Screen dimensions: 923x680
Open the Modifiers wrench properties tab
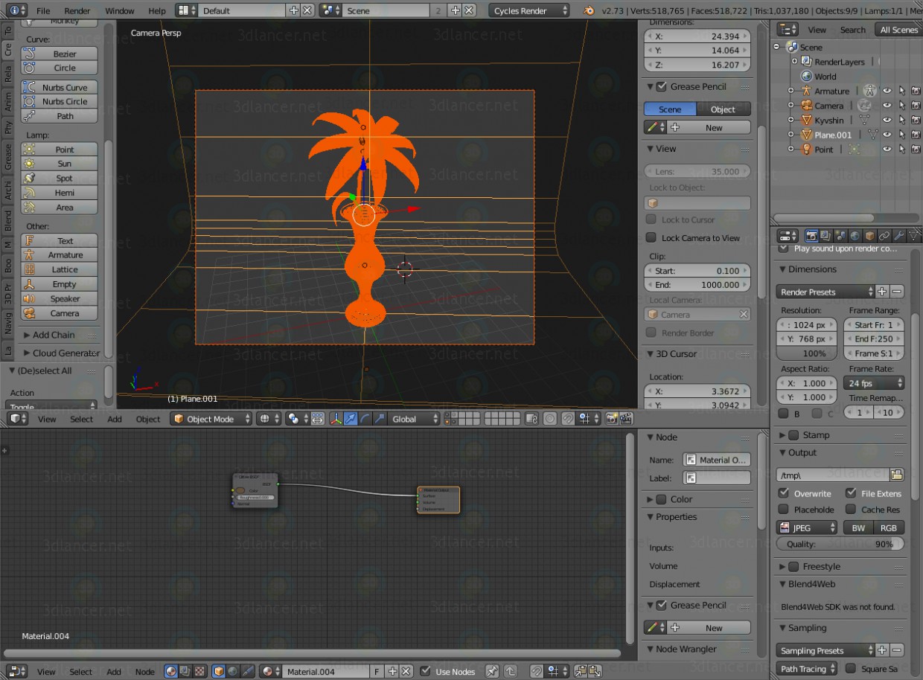pyautogui.click(x=899, y=236)
